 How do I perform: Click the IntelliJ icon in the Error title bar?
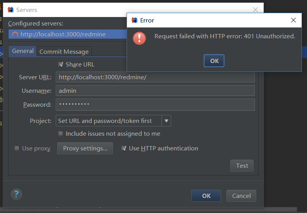click(134, 20)
